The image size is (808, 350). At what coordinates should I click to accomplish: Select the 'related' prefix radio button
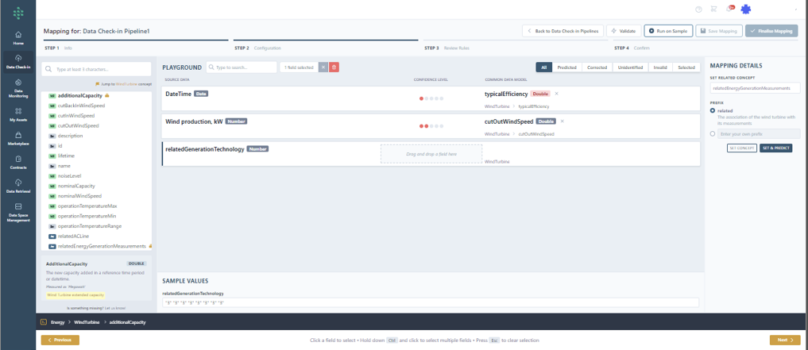tap(713, 110)
